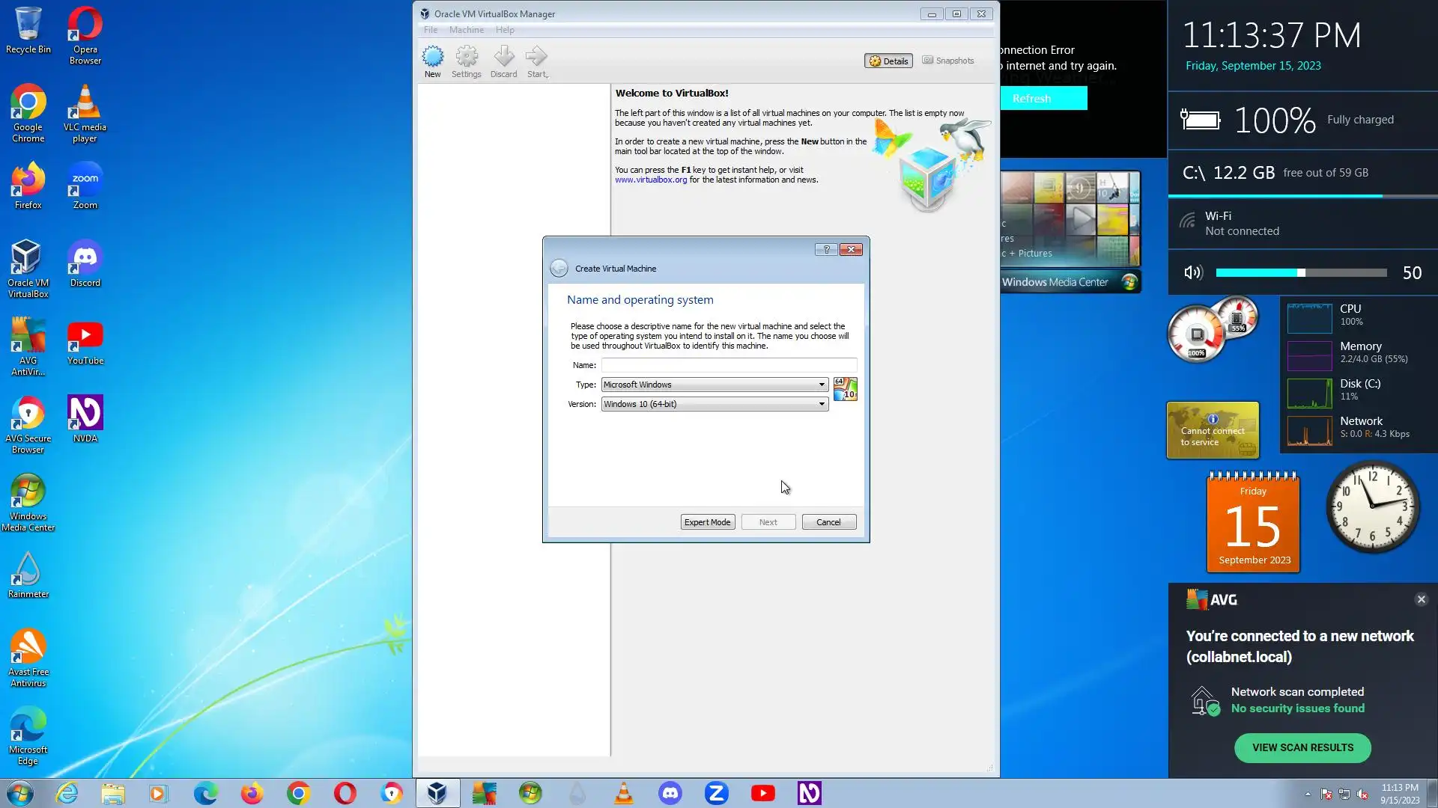Viewport: 1438px width, 808px height.
Task: Click the Name text input field
Action: pyautogui.click(x=728, y=365)
